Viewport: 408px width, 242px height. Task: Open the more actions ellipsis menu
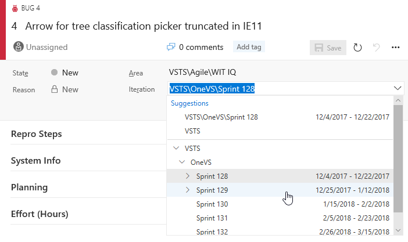point(396,48)
